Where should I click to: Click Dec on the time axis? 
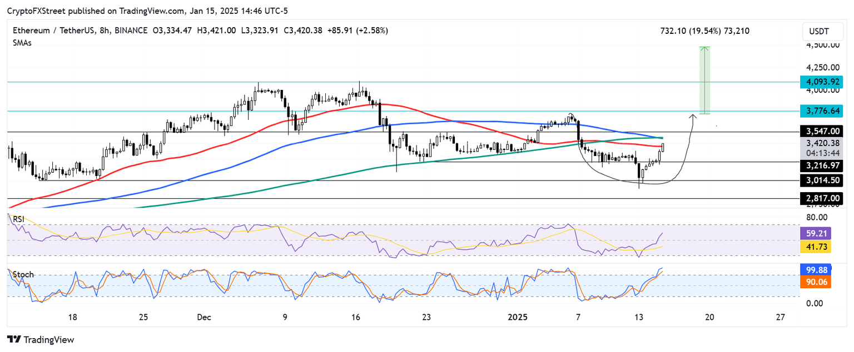coord(203,318)
